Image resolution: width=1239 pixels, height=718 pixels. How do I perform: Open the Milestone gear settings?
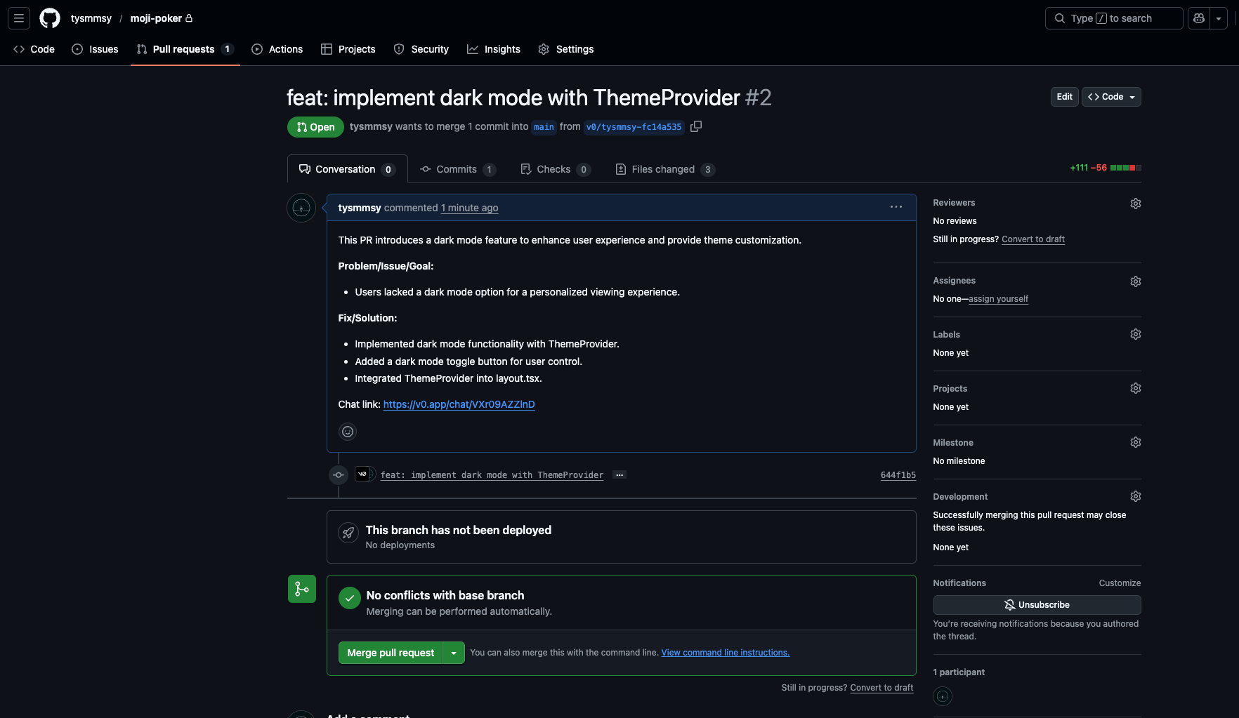point(1136,442)
